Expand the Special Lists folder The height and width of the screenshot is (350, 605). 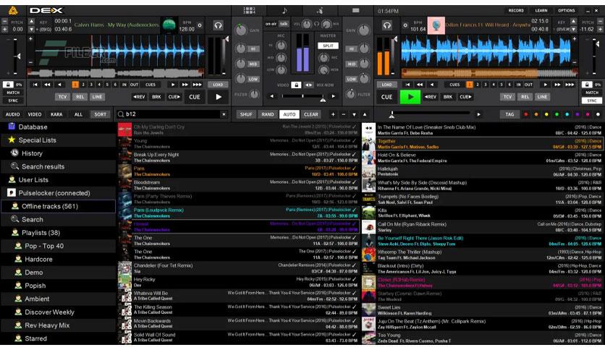37,140
